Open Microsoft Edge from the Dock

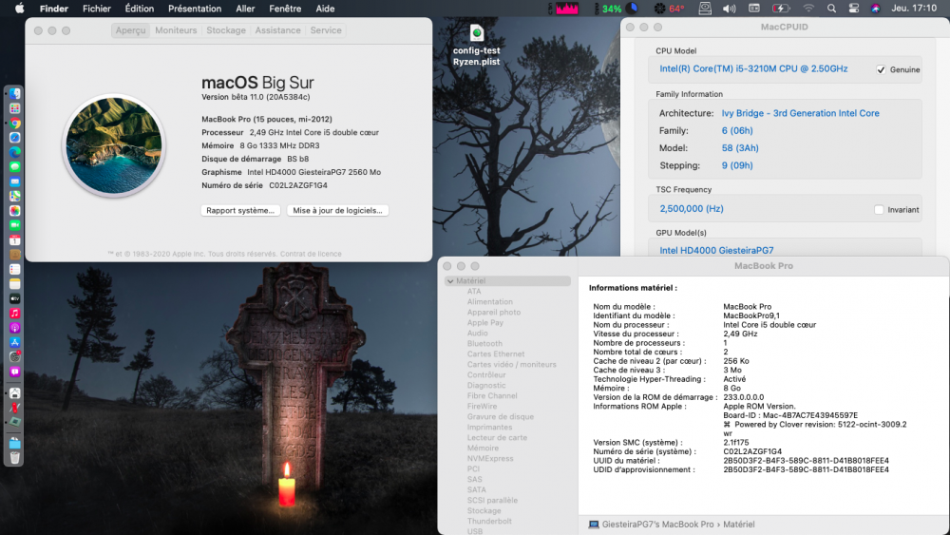click(x=14, y=152)
